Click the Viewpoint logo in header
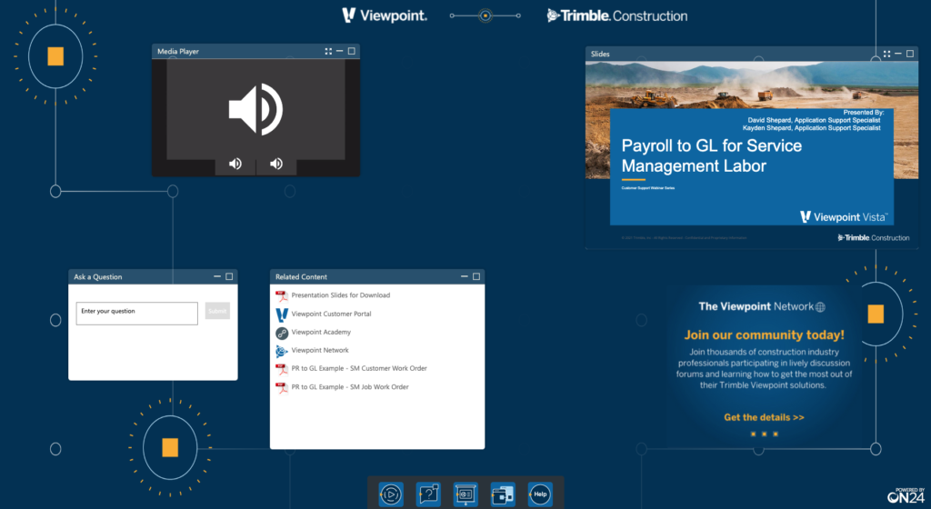Image resolution: width=931 pixels, height=509 pixels. pos(385,15)
